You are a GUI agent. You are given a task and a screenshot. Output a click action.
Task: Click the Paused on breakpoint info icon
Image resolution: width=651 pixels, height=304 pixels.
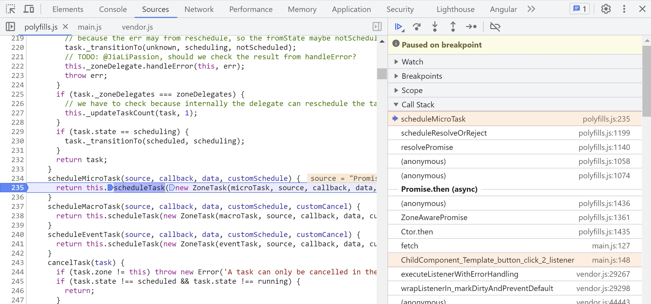tap(396, 43)
